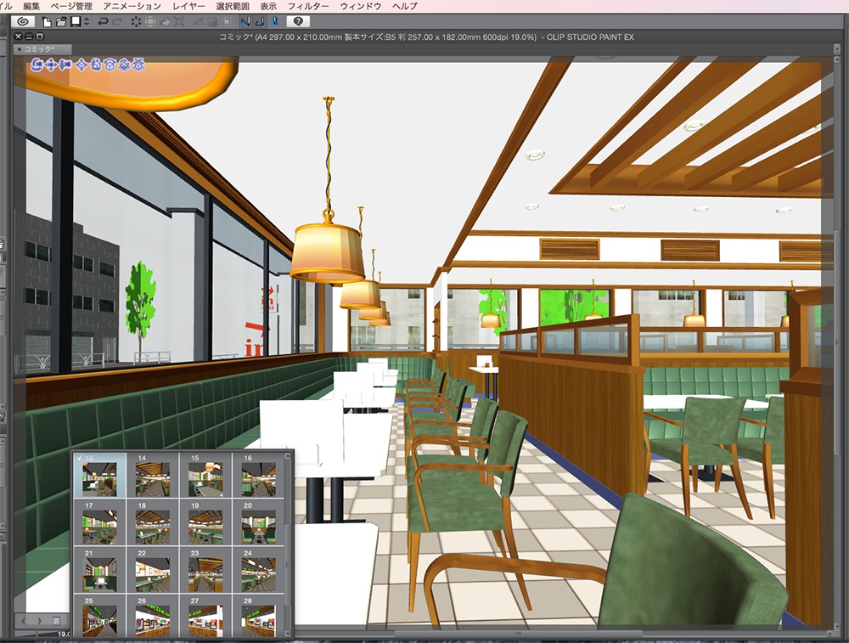Open the 編集 menu
This screenshot has height=643, width=849.
31,7
